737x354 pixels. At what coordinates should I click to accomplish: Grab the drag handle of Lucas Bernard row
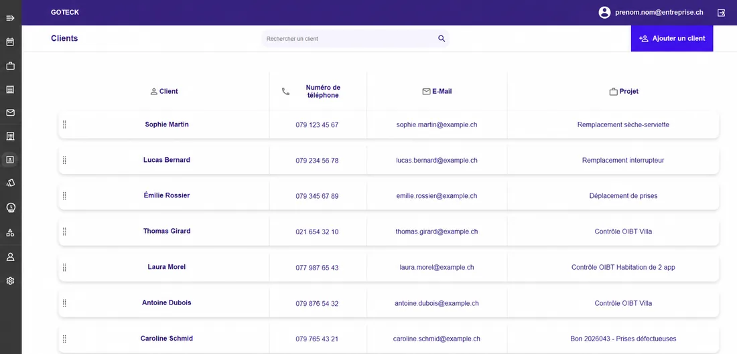64,160
